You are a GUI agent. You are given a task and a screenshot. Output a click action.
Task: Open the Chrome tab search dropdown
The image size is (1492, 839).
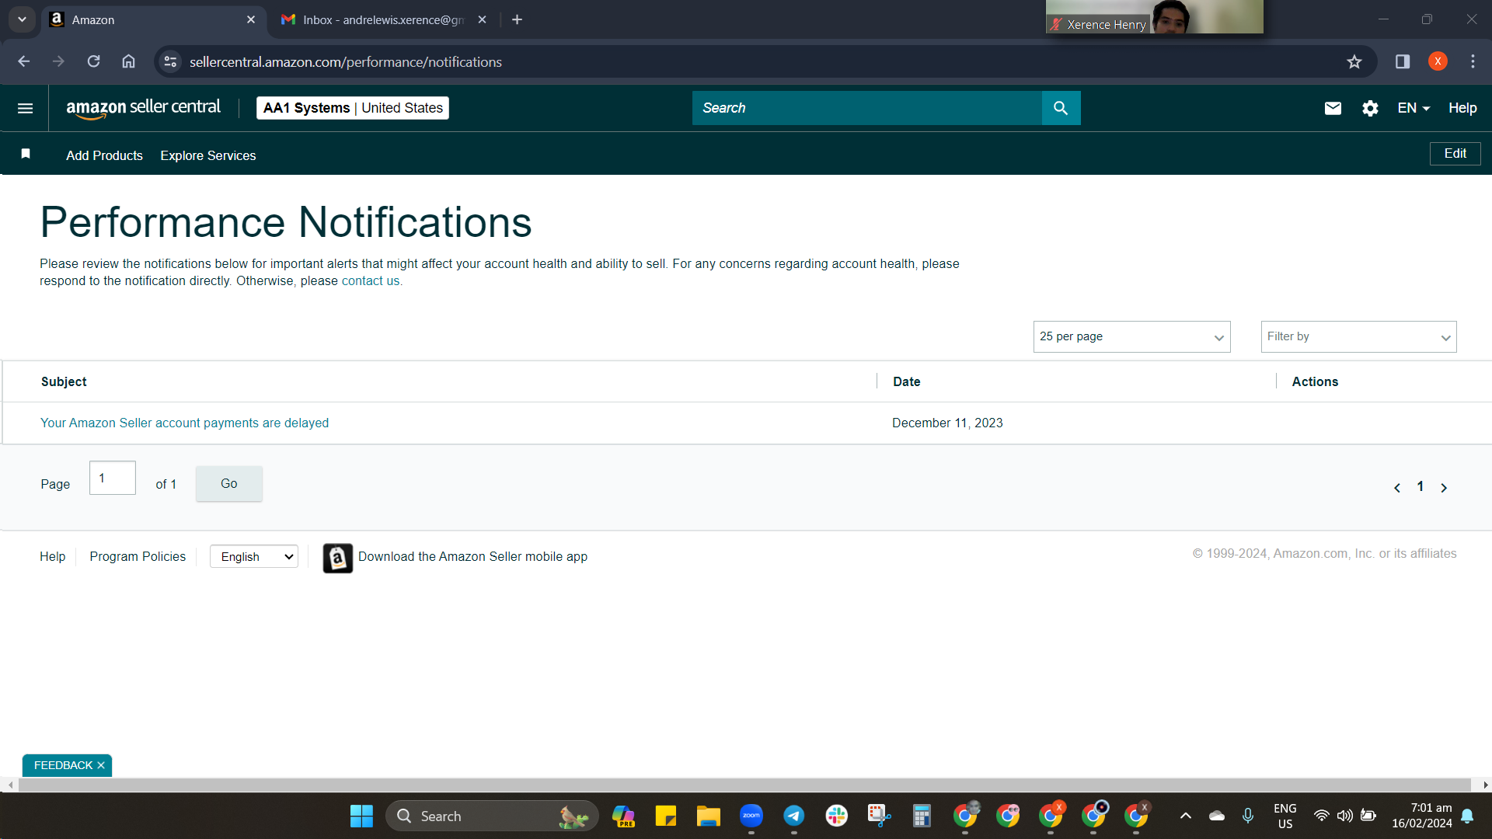tap(22, 19)
